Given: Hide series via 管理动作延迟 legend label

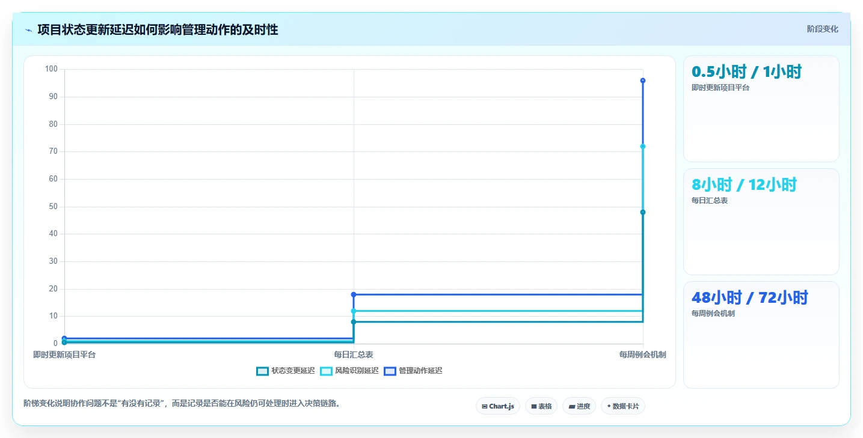Looking at the screenshot, I should coord(420,371).
